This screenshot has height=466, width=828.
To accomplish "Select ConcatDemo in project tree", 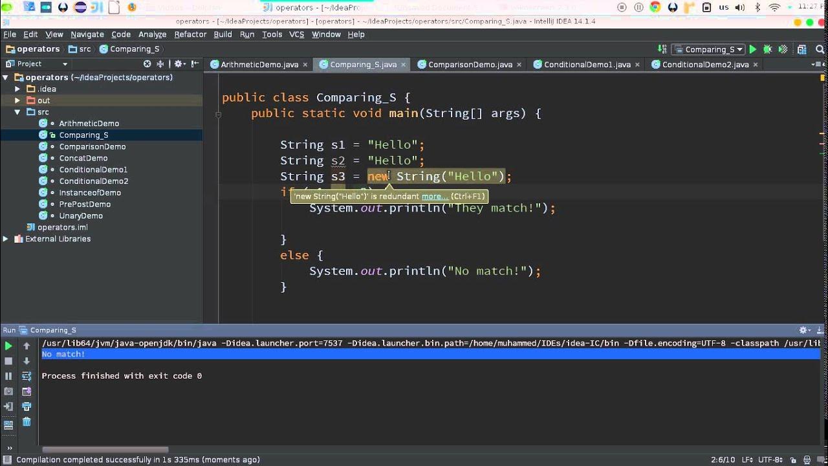I will point(83,159).
